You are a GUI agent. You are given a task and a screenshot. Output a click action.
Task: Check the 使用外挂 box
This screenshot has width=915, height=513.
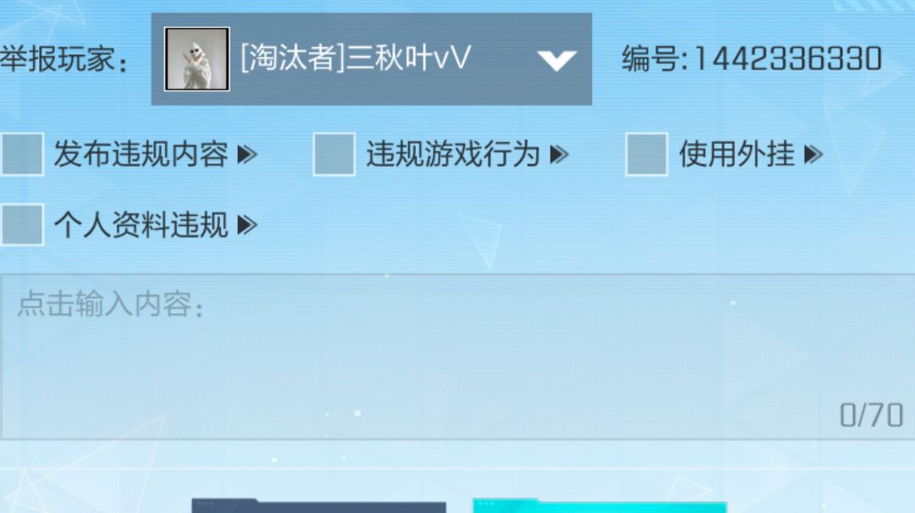(646, 154)
